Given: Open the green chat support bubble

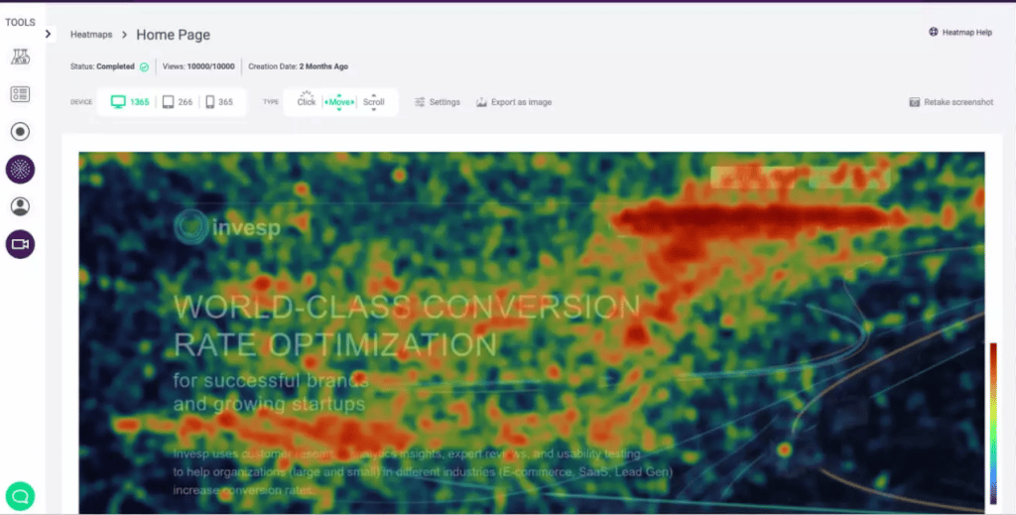Looking at the screenshot, I should 20,497.
